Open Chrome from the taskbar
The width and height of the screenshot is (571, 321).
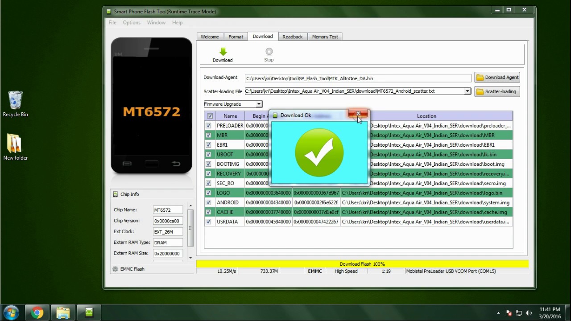37,313
